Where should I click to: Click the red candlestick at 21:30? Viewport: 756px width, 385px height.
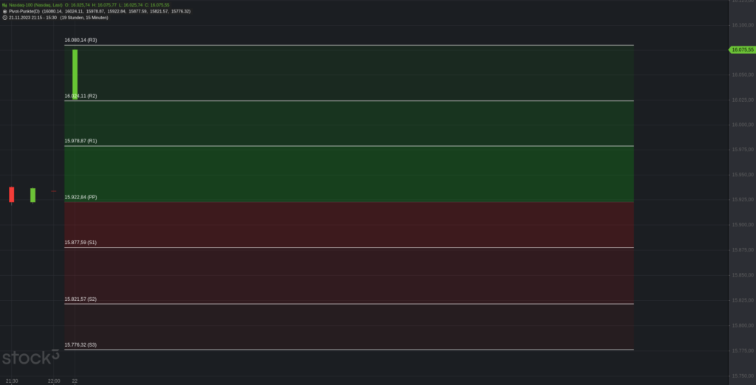12,195
